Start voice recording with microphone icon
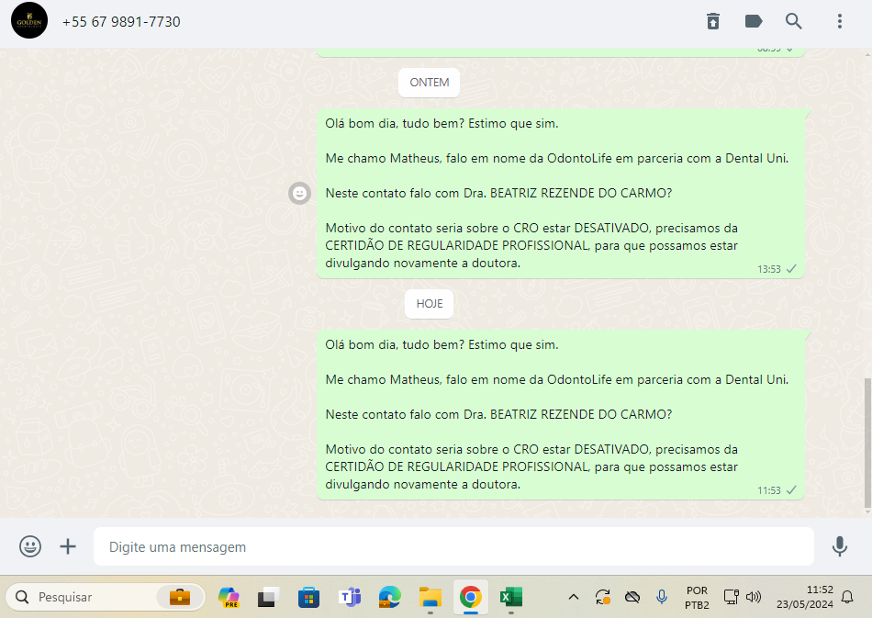 840,546
